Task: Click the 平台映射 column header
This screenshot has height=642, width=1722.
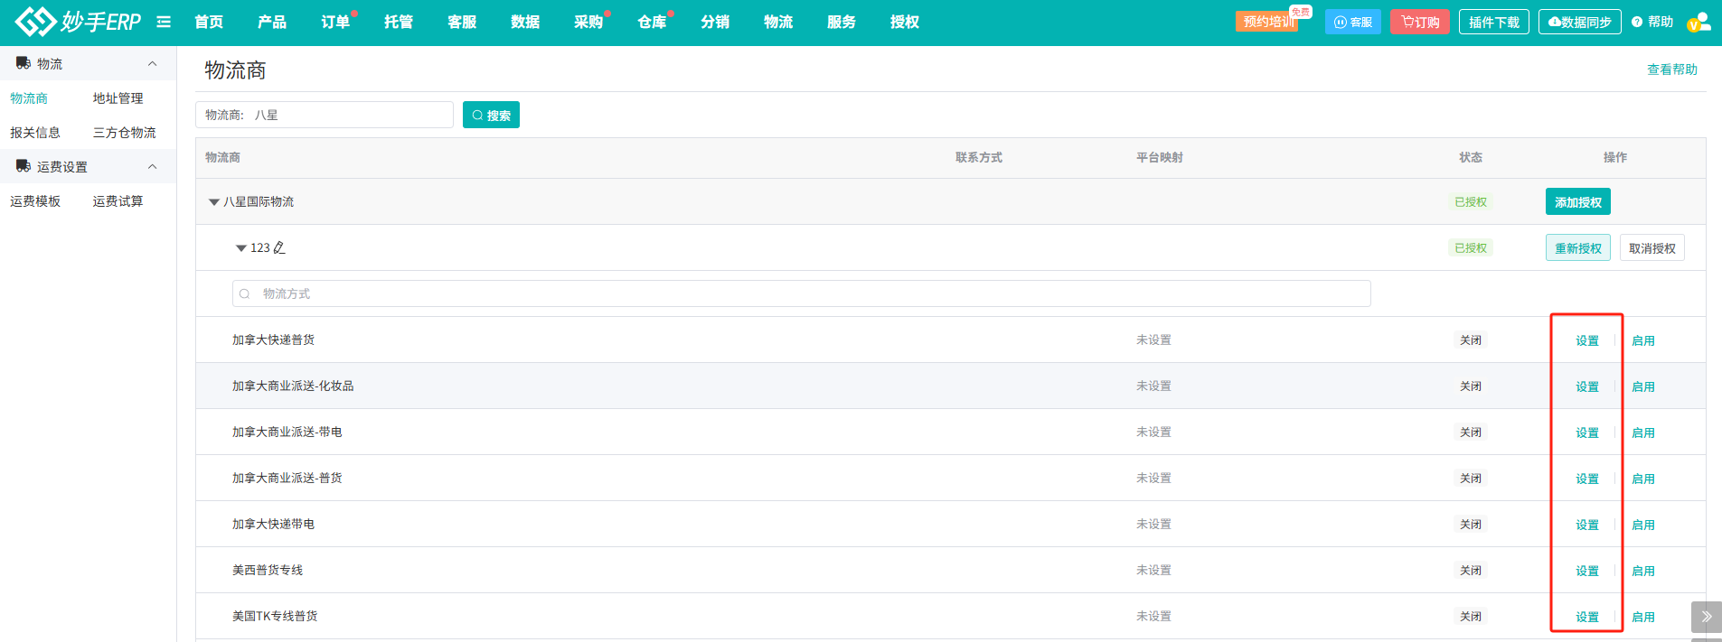Action: 1160,157
